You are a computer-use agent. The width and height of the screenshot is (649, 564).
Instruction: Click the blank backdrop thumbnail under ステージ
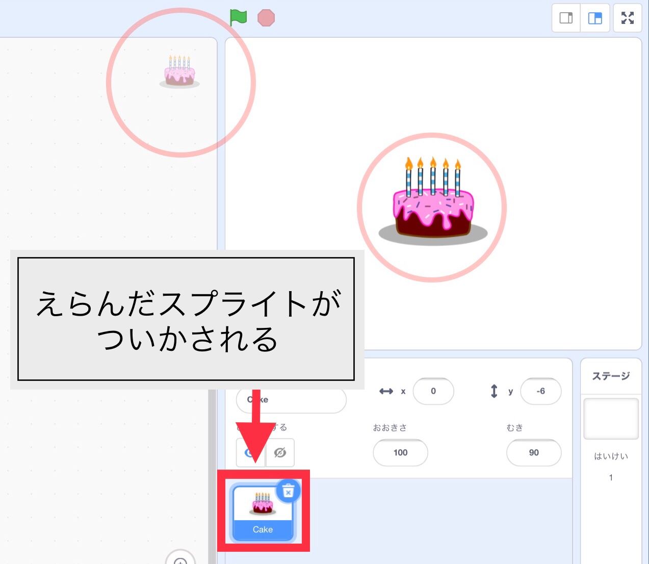611,418
